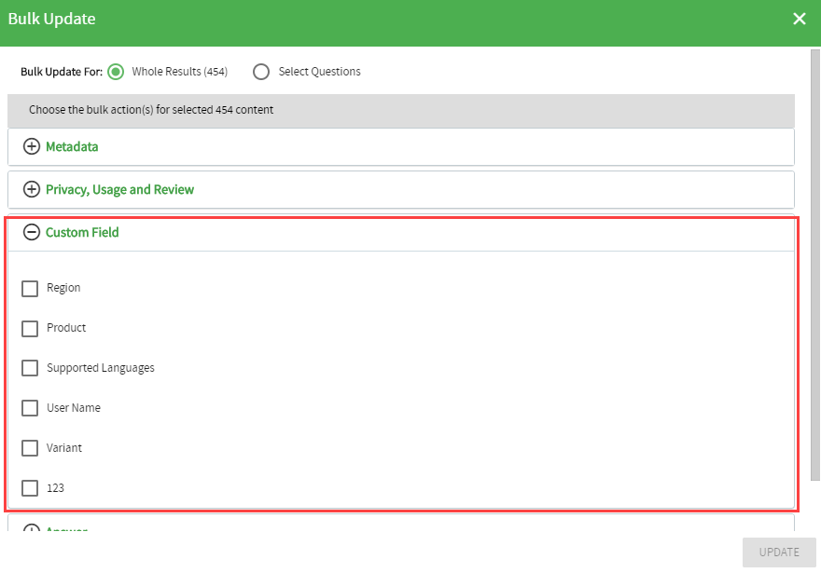821x573 pixels.
Task: Expand the Metadata section plus icon
Action: [x=32, y=146]
